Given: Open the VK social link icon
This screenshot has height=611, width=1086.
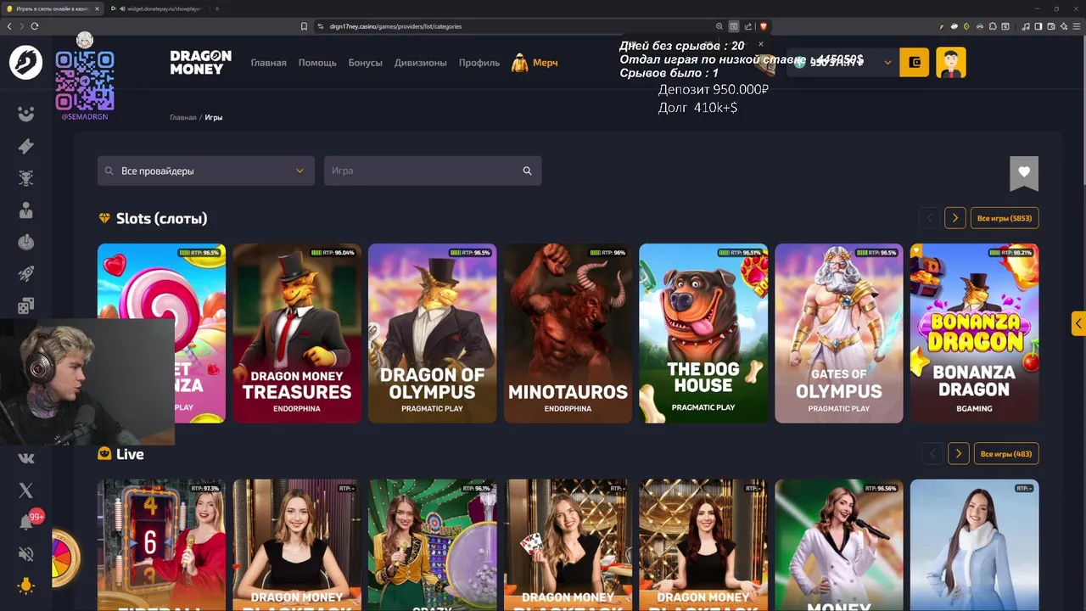Looking at the screenshot, I should tap(26, 458).
